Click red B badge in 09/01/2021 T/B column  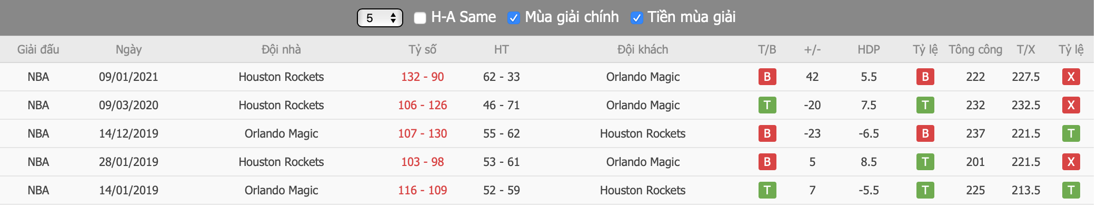(767, 77)
